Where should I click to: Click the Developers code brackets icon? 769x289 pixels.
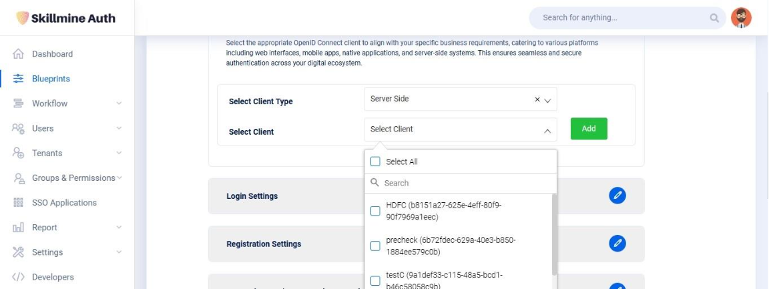(19, 277)
